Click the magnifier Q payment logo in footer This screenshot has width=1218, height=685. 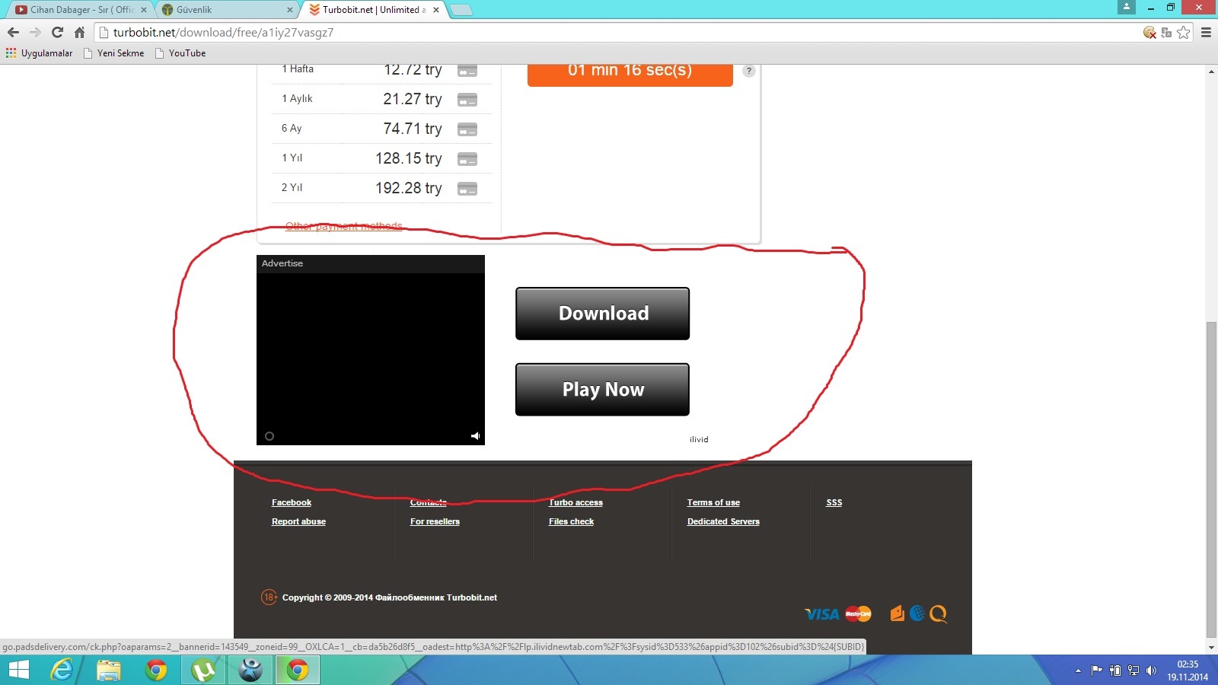click(938, 614)
